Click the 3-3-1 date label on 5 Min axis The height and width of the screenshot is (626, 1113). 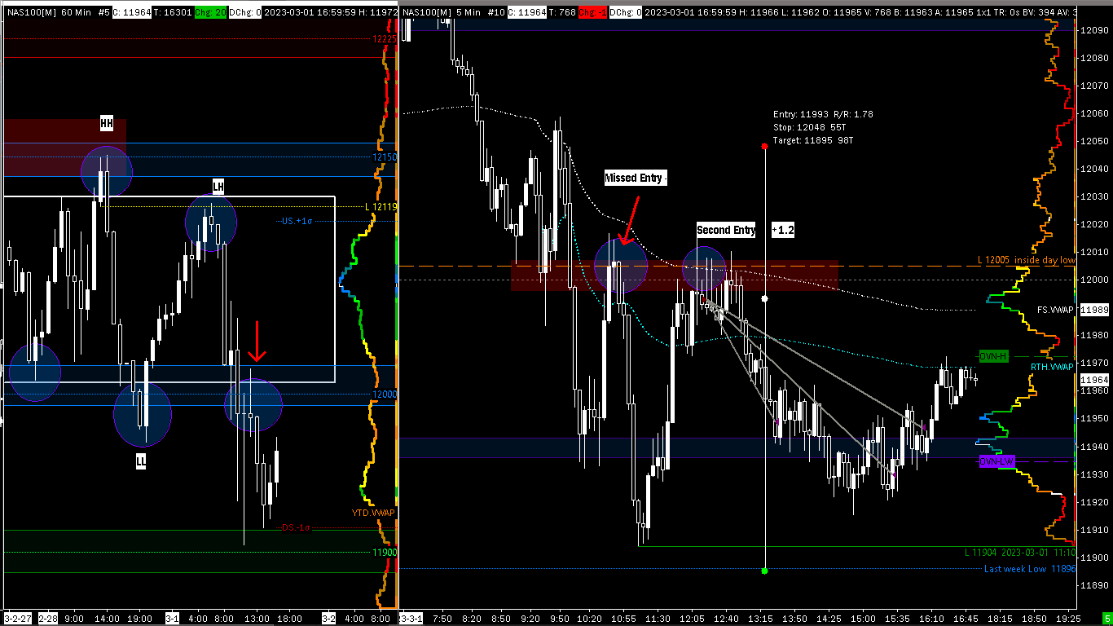point(411,619)
